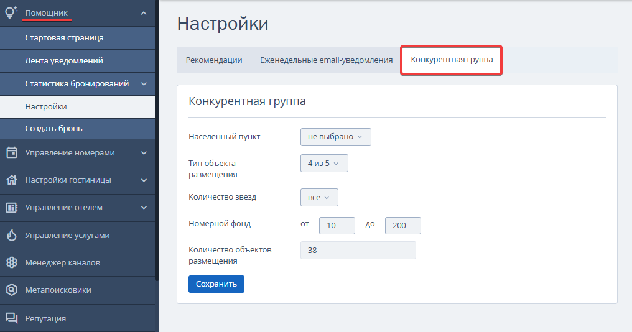The height and width of the screenshot is (332, 632).
Task: Click the flower icon for Менеджер каналов
Action: [12, 262]
